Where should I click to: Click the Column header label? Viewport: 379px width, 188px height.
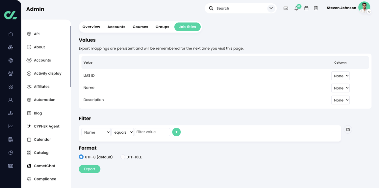(340, 63)
